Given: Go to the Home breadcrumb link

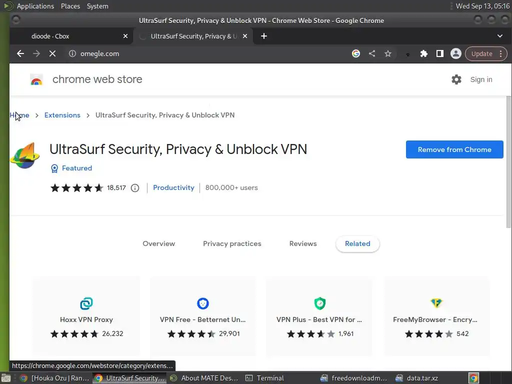Looking at the screenshot, I should tap(19, 115).
